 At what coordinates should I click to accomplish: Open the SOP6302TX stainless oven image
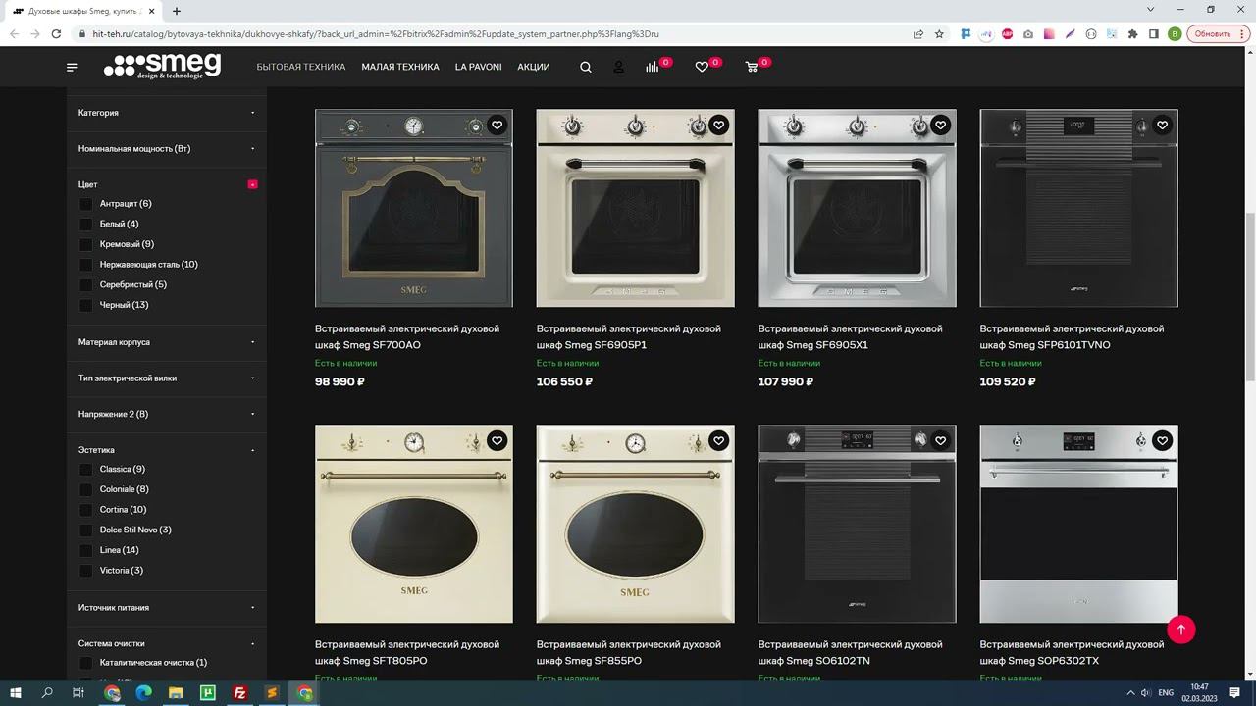(1079, 524)
